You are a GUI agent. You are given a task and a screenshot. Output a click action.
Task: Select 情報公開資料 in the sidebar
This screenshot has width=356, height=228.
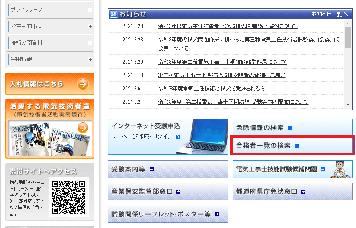tap(49, 43)
